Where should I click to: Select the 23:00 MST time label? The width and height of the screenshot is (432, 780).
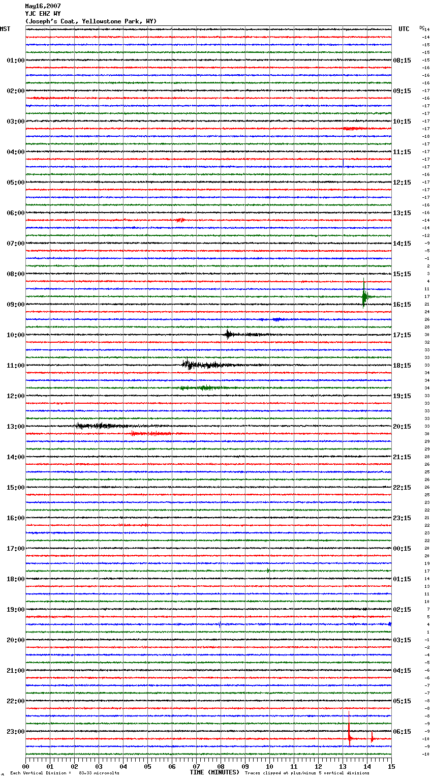click(15, 732)
